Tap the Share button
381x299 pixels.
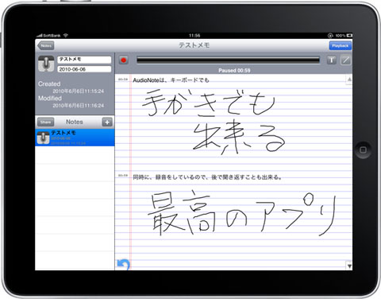click(45, 122)
